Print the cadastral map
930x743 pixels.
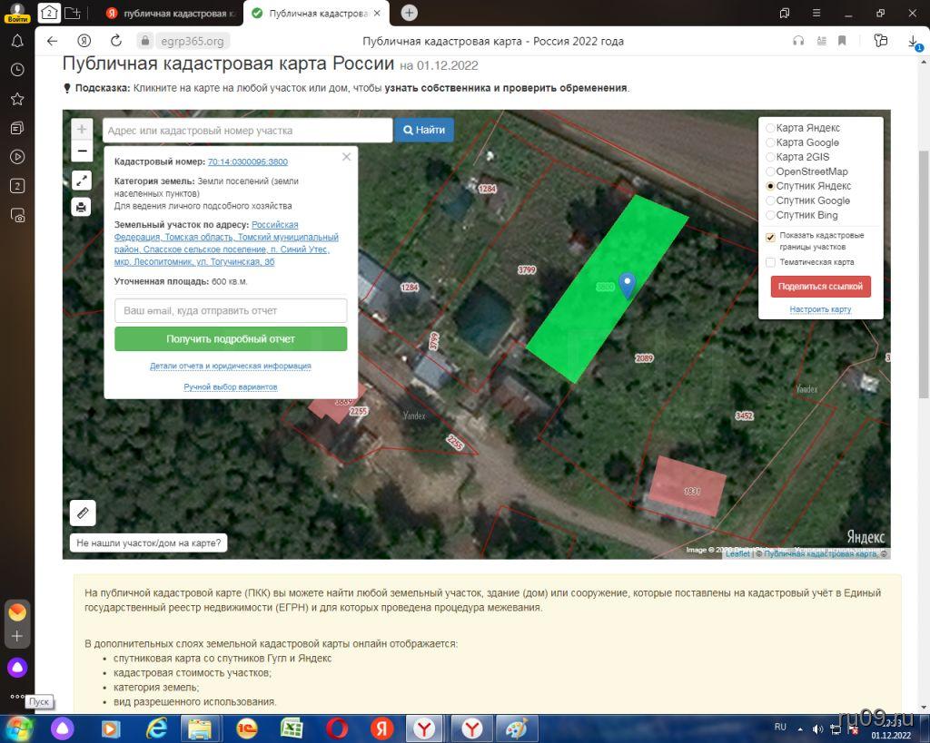pyautogui.click(x=82, y=207)
